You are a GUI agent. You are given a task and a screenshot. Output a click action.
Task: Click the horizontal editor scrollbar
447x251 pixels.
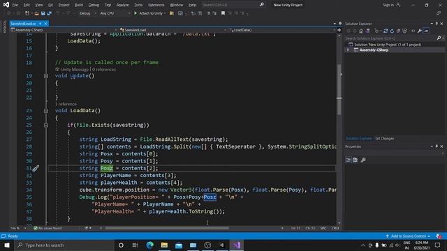pos(167,228)
